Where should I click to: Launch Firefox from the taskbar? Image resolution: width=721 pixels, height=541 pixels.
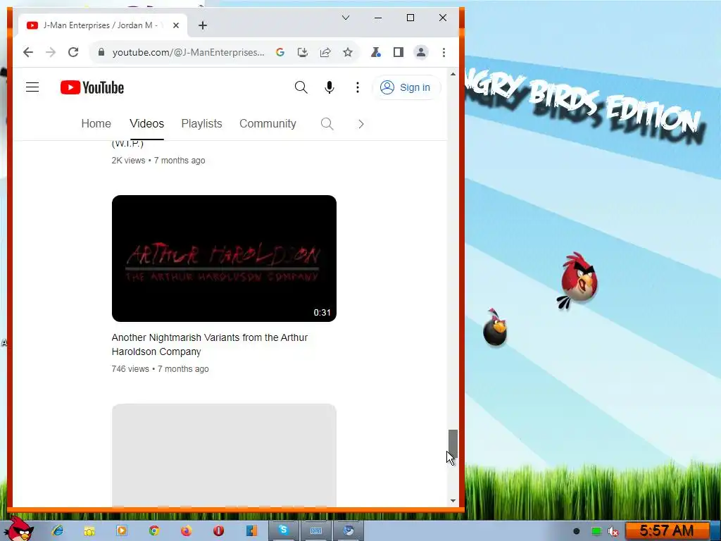coord(186,530)
